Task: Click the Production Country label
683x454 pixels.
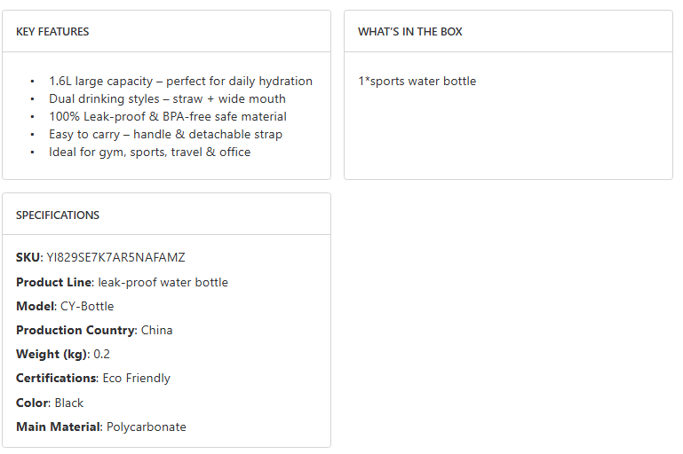Action: [75, 331]
